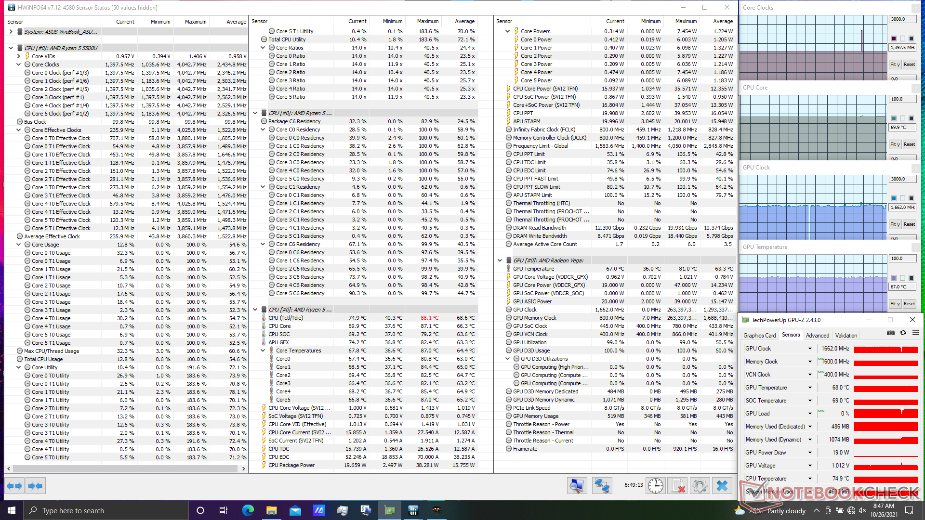925x520 pixels.
Task: Close the Core Clocks graph window
Action: point(916,8)
